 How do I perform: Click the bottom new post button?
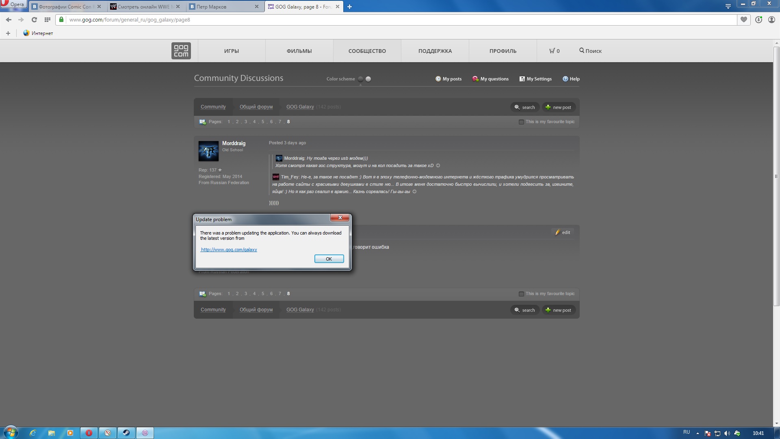(x=559, y=310)
